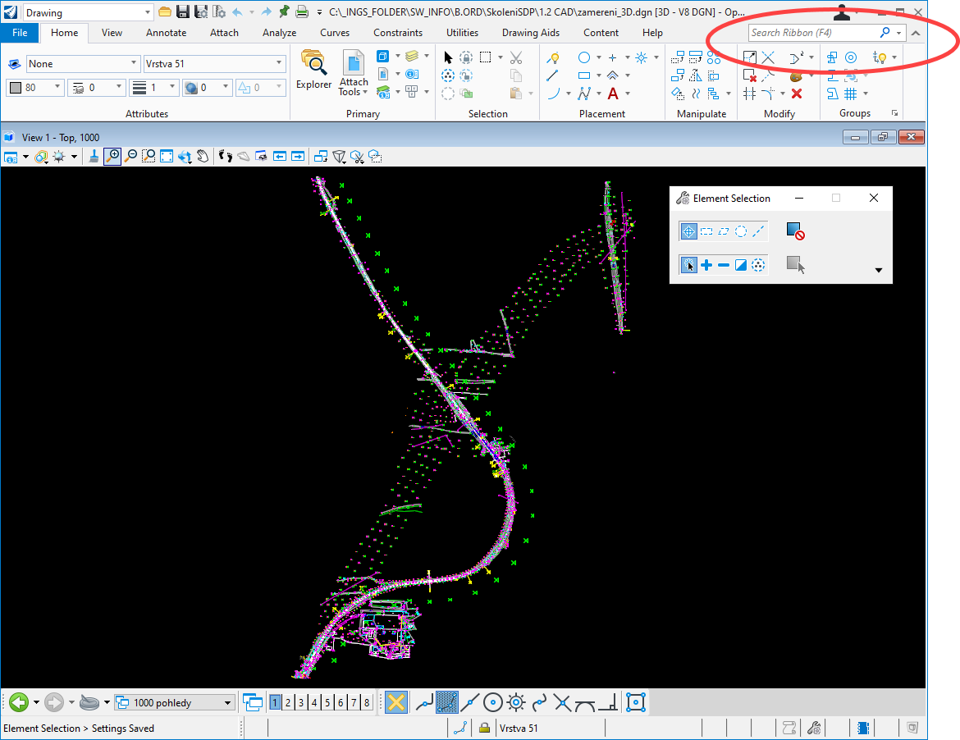
Task: Click the Zoom Out view tool
Action: 130,157
